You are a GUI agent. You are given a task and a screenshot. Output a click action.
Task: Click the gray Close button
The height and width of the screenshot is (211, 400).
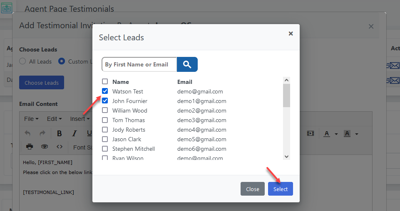(x=252, y=189)
